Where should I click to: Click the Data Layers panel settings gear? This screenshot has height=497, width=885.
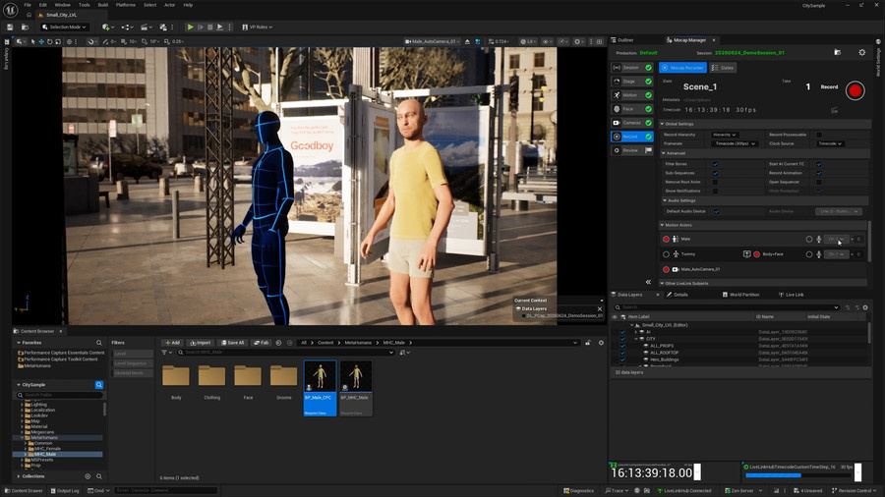865,307
